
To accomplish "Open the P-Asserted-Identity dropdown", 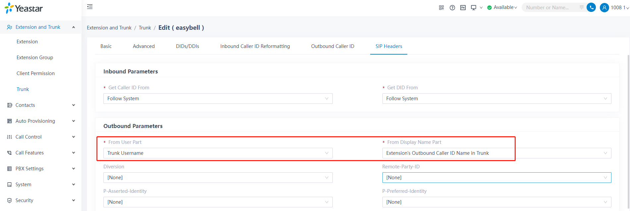I will point(218,202).
